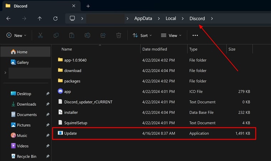Image resolution: width=271 pixels, height=161 pixels.
Task: Expand chevron after Discord in address bar
Action: [212, 19]
